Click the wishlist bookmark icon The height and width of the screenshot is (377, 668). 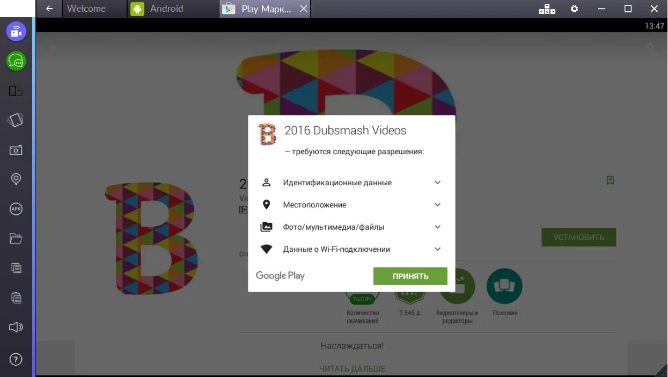tap(610, 180)
